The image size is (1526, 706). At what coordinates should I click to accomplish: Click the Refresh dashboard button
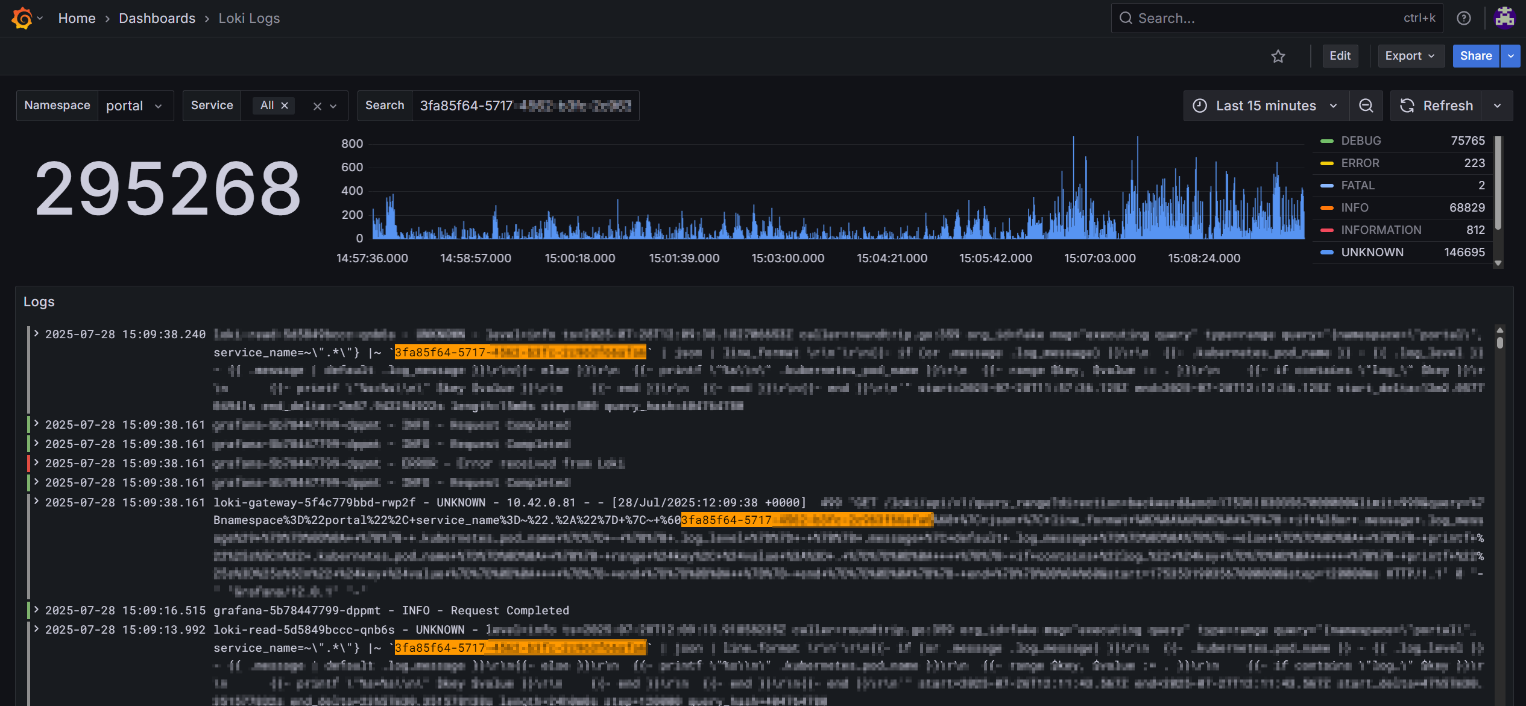tap(1437, 106)
